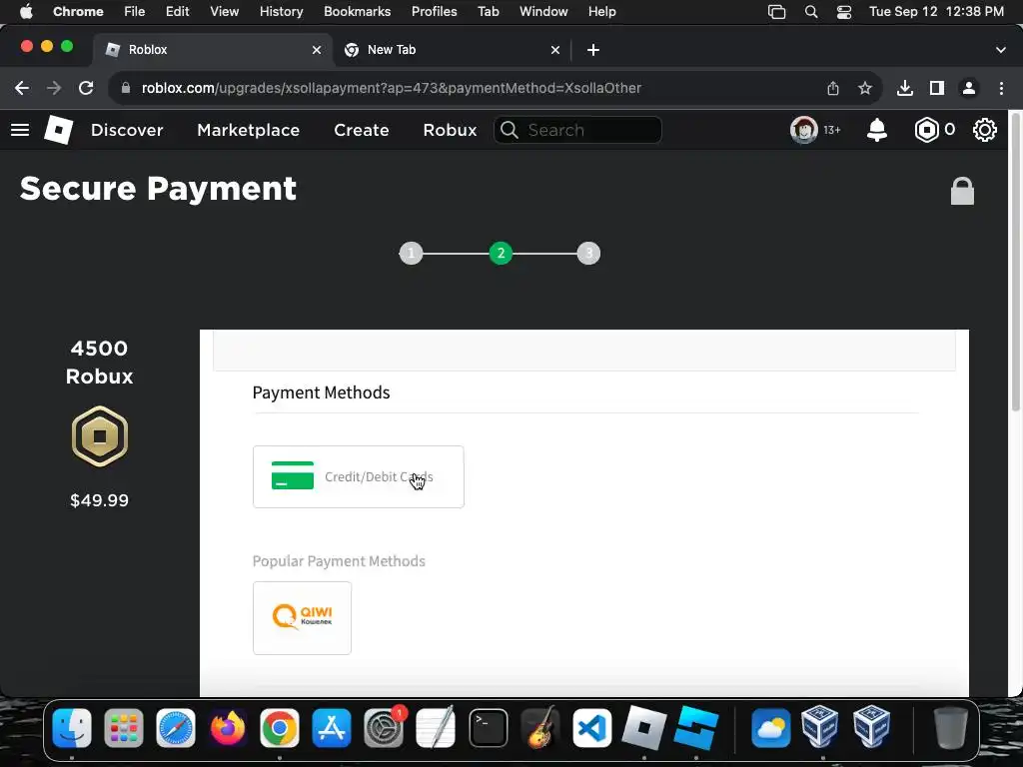
Task: Open the Robux balance icon
Action: tap(926, 130)
